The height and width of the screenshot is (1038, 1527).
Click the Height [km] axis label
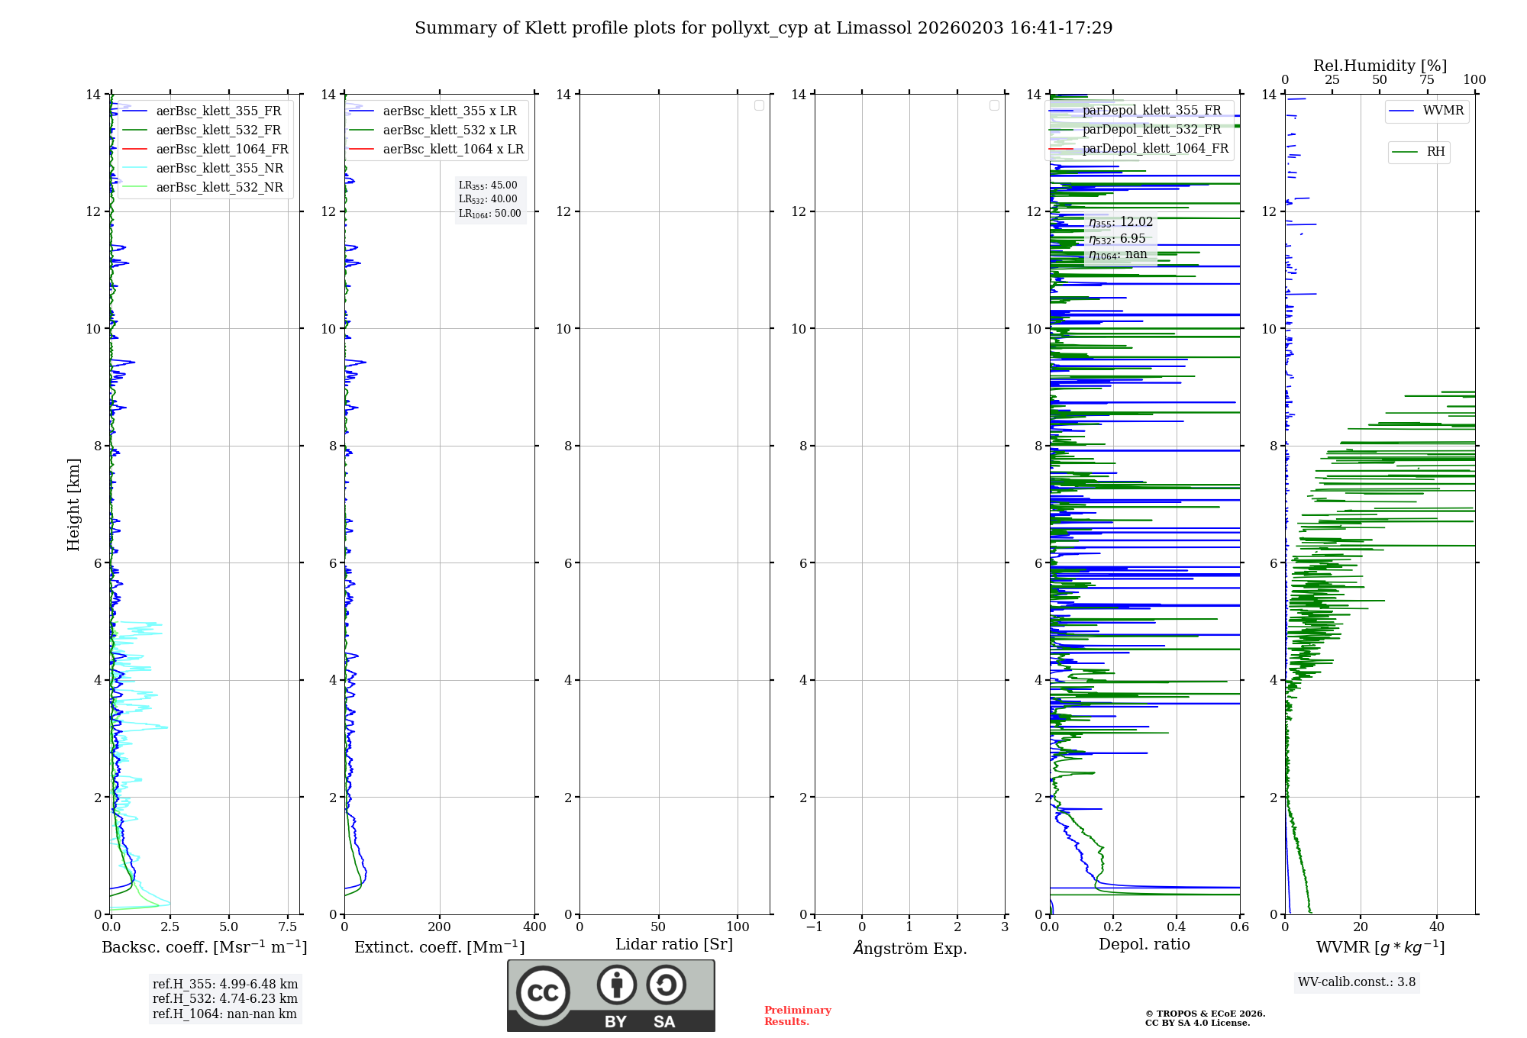point(73,504)
